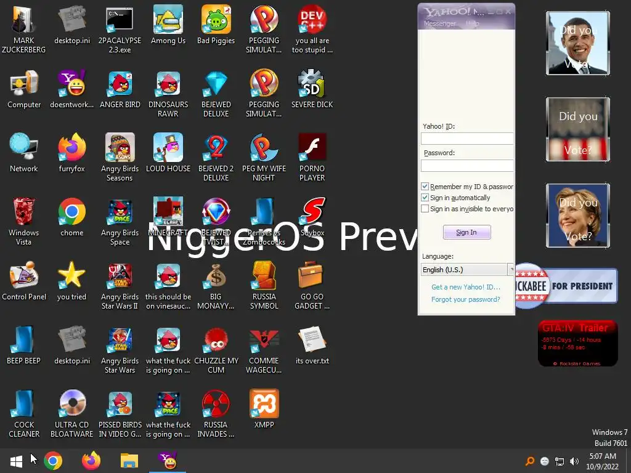Launch Chrome from the taskbar

pos(53,461)
